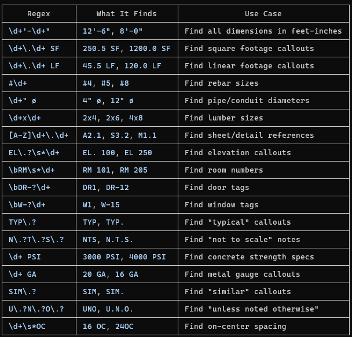The height and width of the screenshot is (337, 352).
Task: Click the "Regex" column header
Action: click(x=39, y=13)
